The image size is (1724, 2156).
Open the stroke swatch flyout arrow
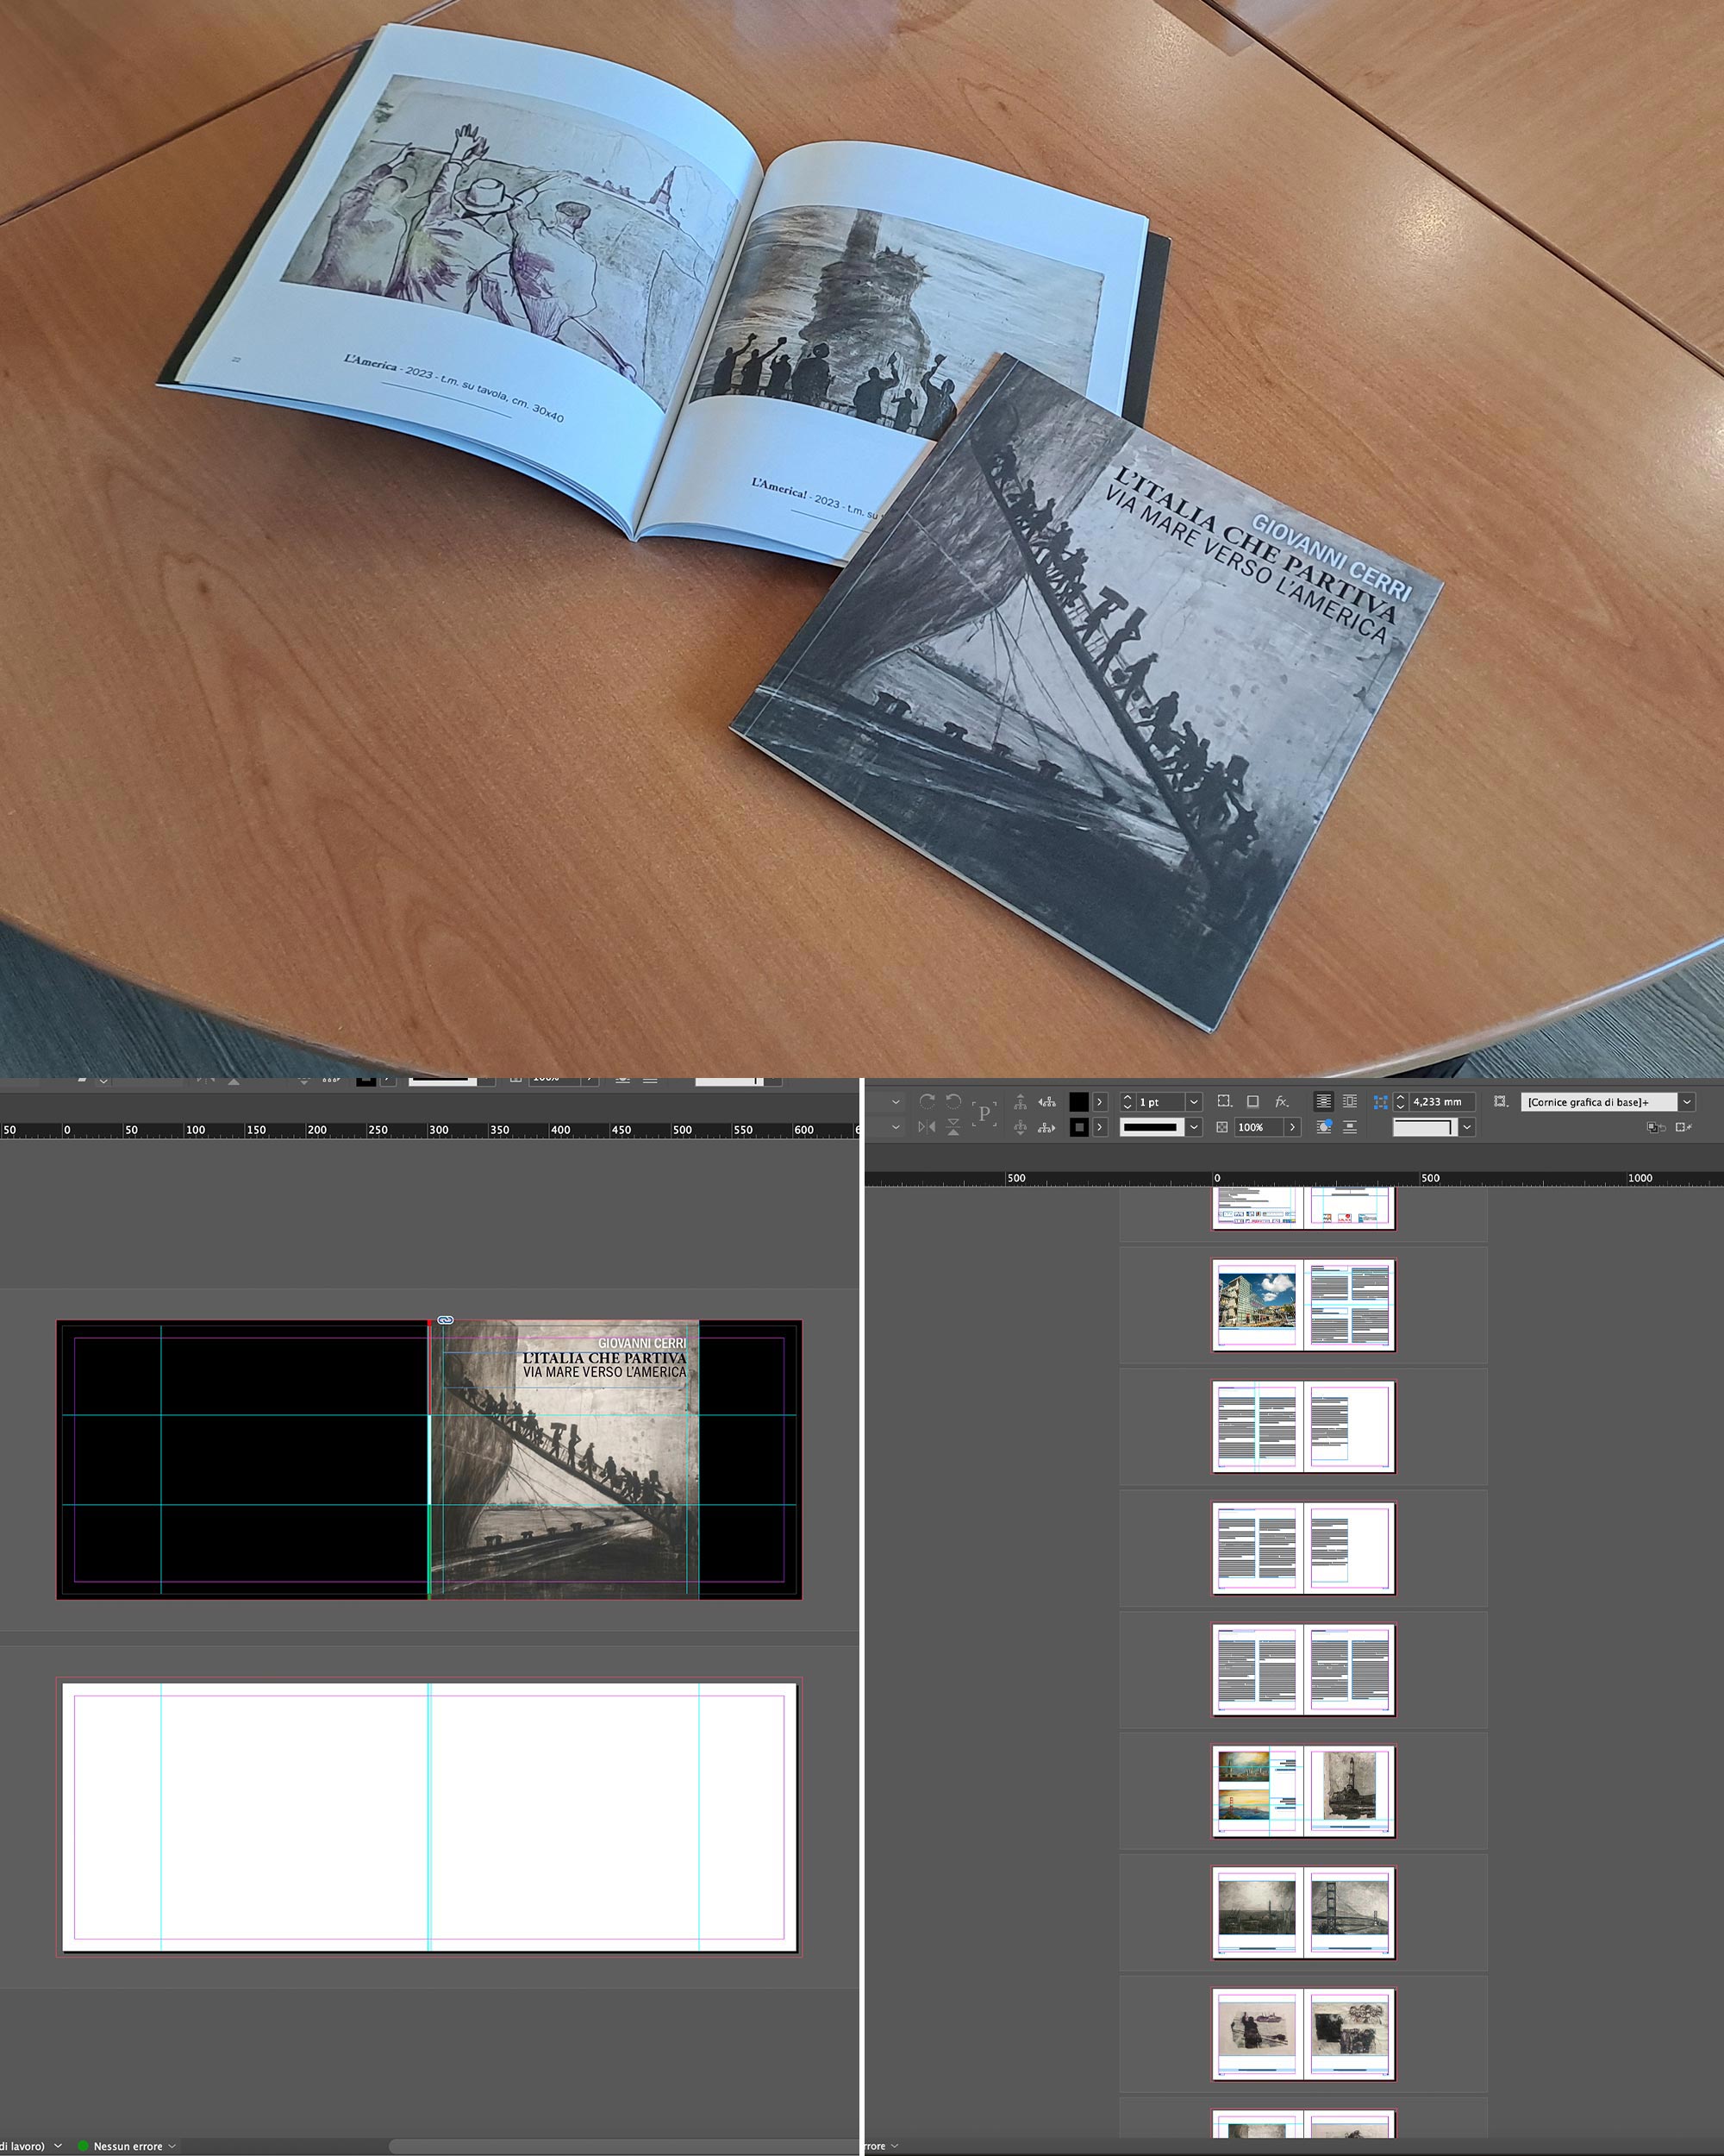point(1101,1127)
